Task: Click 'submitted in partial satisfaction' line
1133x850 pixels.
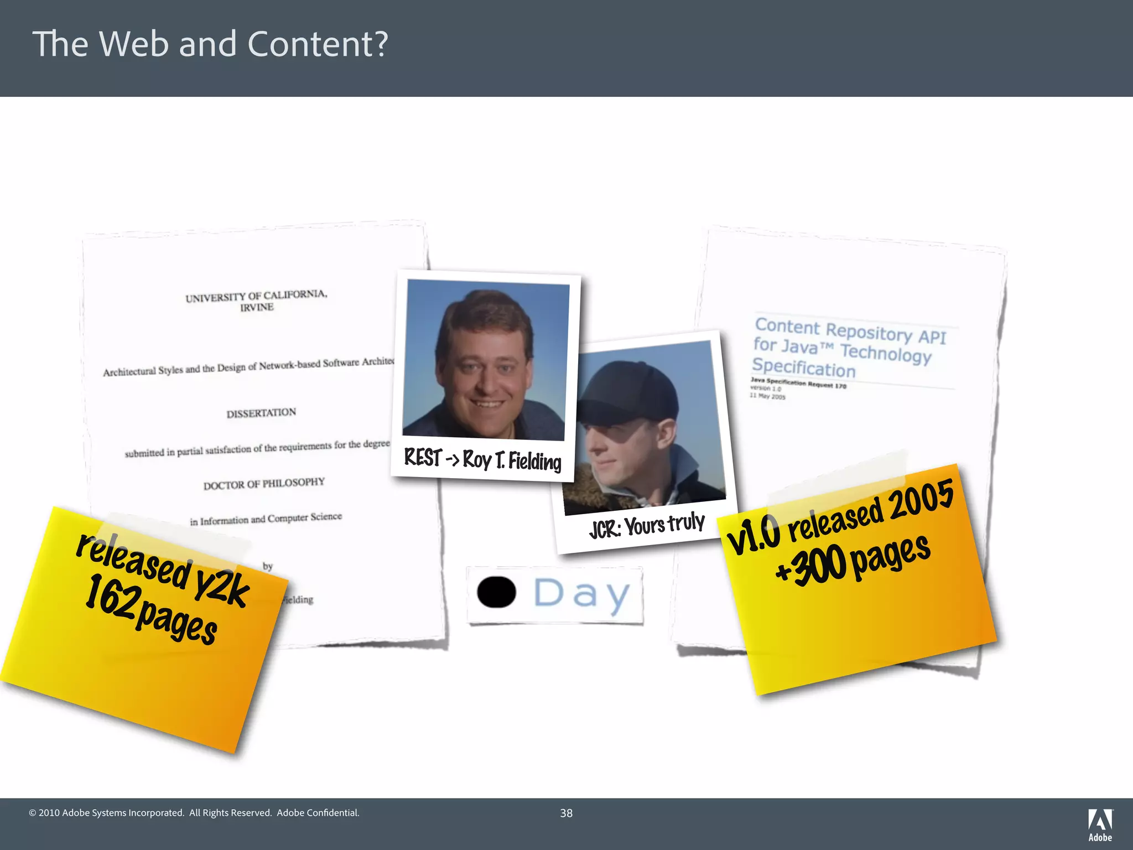Action: pyautogui.click(x=258, y=449)
